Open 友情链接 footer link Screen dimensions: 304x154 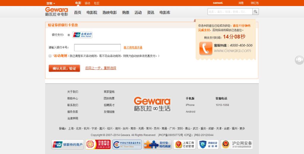[109, 112]
